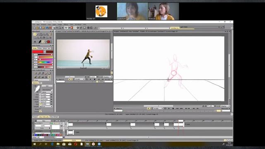
Task: Select the rectangle shape tool
Action: tap(41, 34)
